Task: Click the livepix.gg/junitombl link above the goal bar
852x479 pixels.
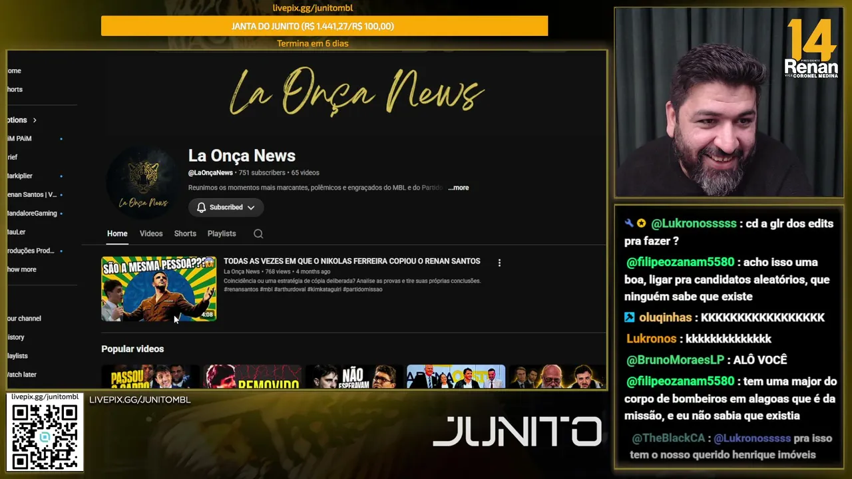Action: coord(313,8)
